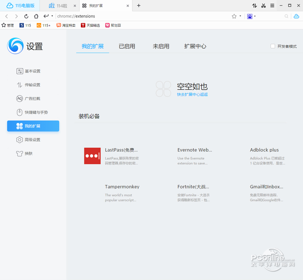
Task: Select the 我的扩展 top tab
Action: pos(93,46)
